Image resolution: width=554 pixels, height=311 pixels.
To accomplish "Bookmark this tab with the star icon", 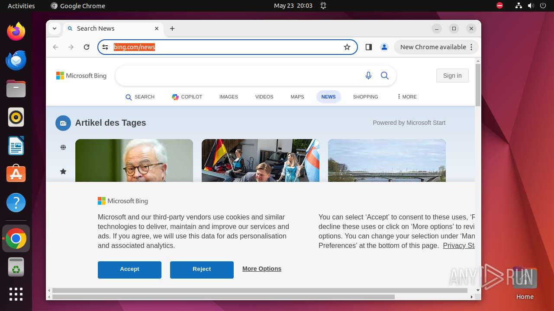I will [347, 47].
